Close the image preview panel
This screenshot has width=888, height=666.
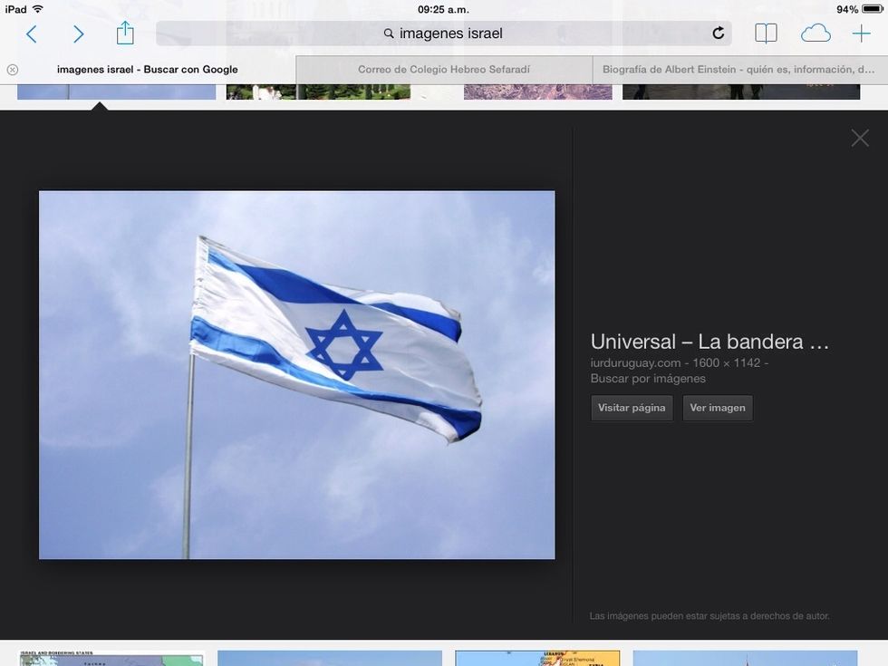point(859,138)
